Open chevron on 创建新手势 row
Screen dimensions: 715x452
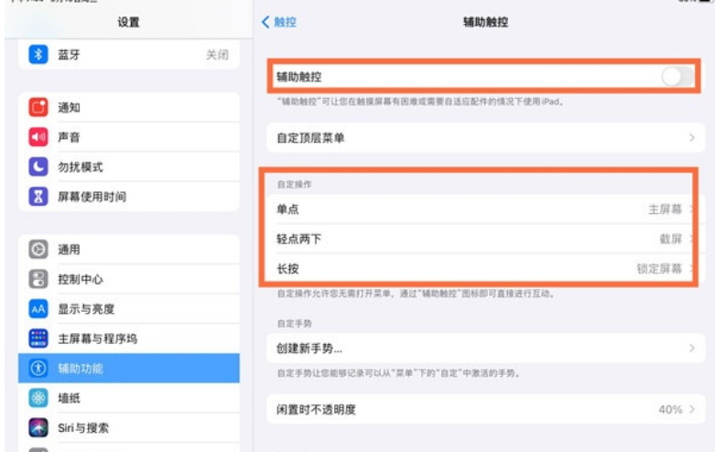[692, 348]
